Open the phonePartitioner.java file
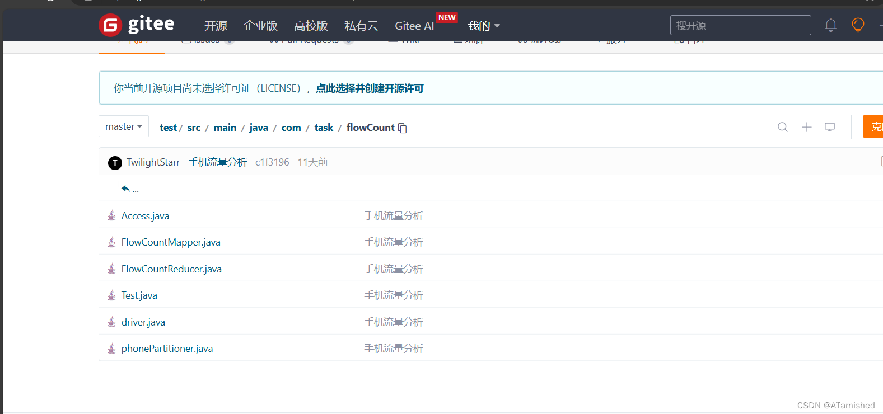Viewport: 883px width, 414px height. click(167, 349)
